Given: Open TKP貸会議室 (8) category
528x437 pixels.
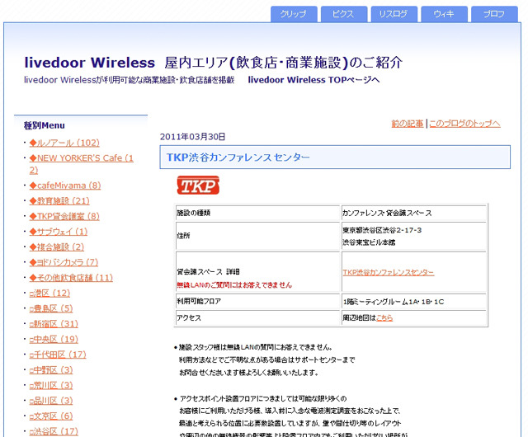Looking at the screenshot, I should click(x=64, y=216).
